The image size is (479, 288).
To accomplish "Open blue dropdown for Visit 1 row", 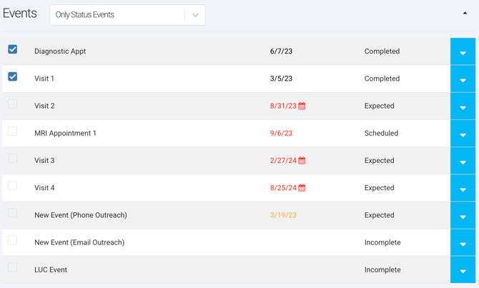I will tap(463, 79).
